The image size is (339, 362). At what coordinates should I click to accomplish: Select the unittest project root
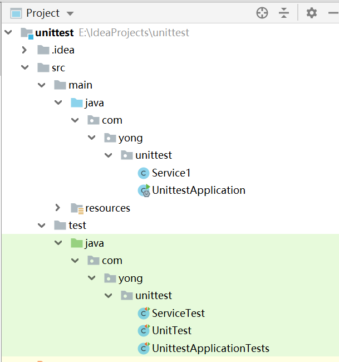[x=54, y=33]
